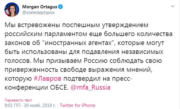Click the blue verified badge icon
180x109 pixels.
(60, 7)
